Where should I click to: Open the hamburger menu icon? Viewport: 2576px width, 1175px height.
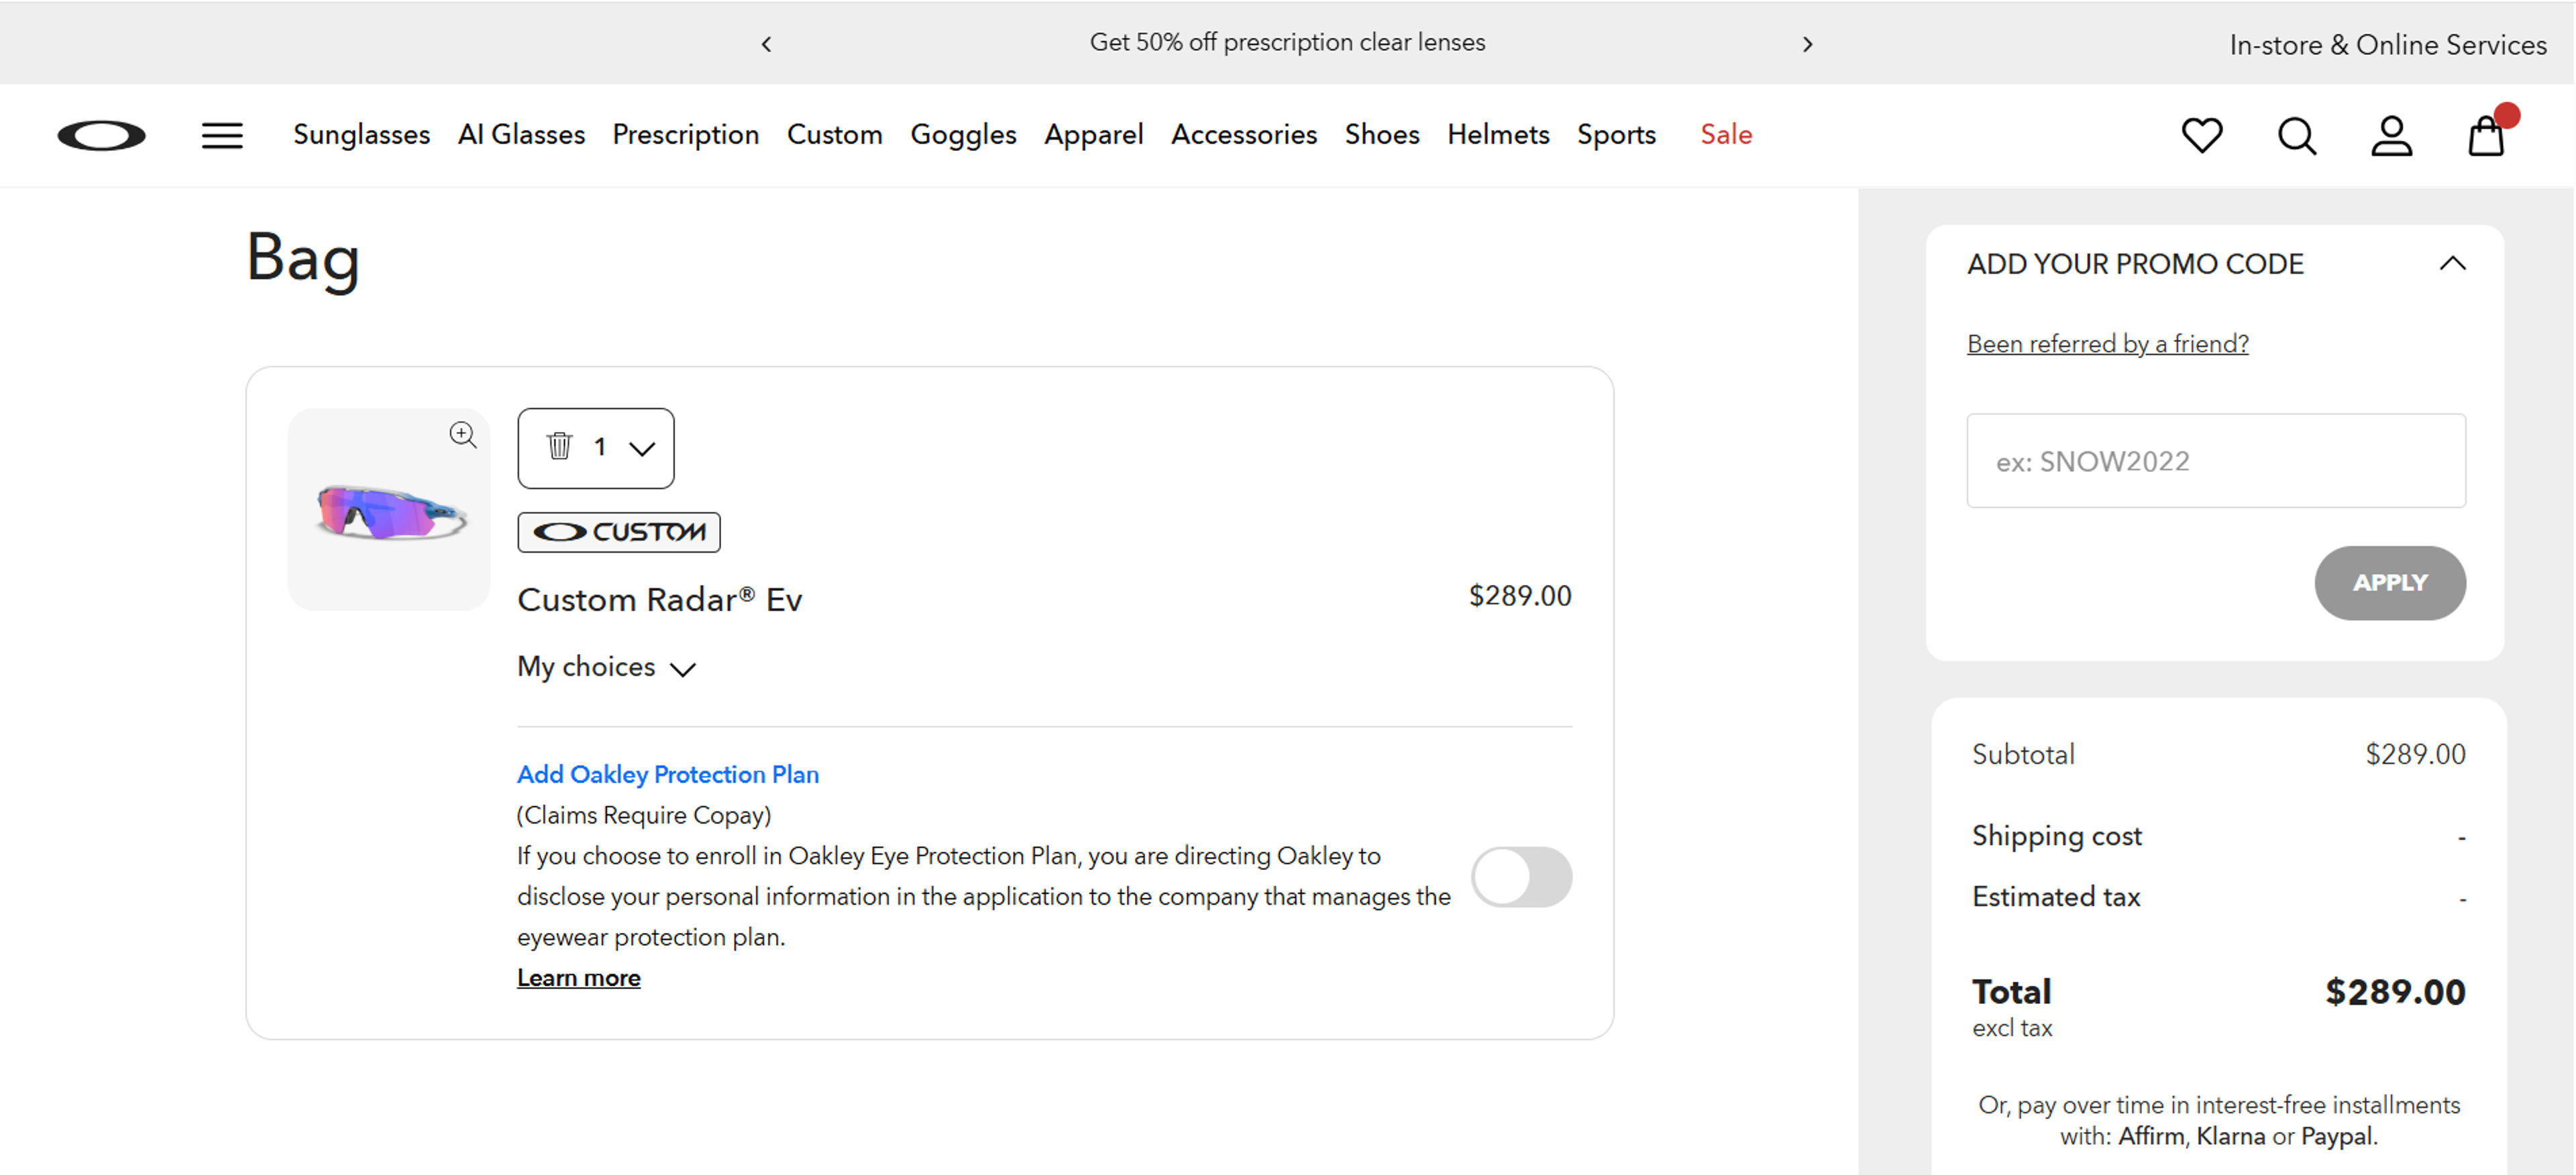(222, 135)
